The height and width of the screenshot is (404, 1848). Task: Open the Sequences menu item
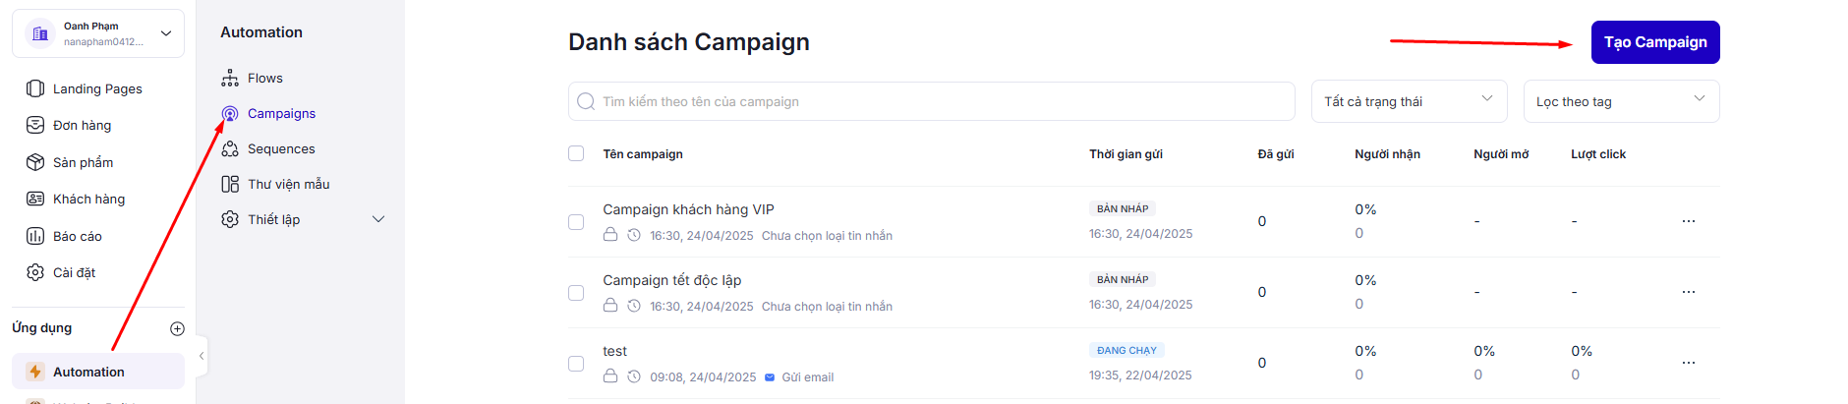tap(281, 148)
